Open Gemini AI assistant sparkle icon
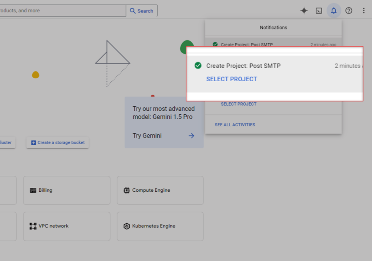The width and height of the screenshot is (372, 261). 304,11
